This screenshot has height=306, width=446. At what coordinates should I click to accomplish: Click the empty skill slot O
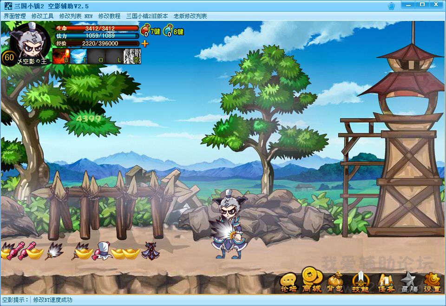[x=97, y=56]
